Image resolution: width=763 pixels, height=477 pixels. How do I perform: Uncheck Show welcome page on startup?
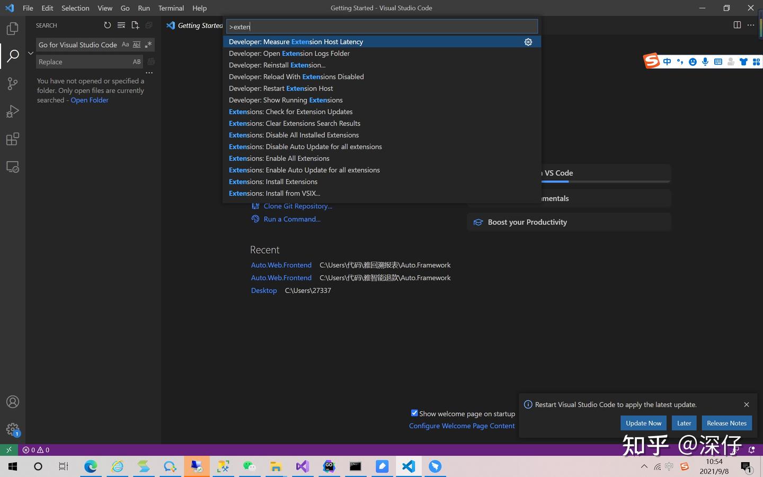tap(414, 413)
